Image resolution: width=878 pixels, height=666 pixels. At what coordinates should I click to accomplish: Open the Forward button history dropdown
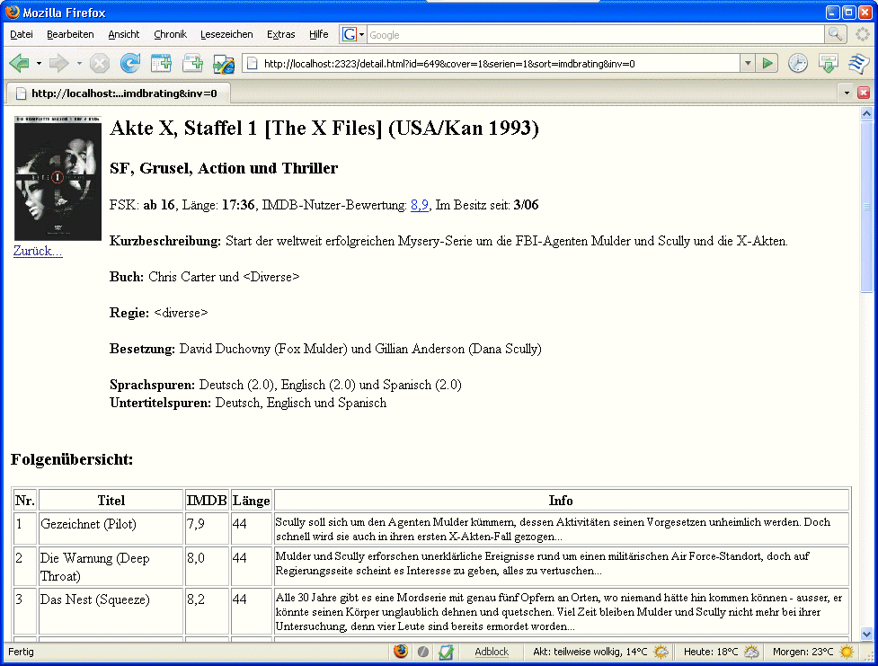point(79,63)
